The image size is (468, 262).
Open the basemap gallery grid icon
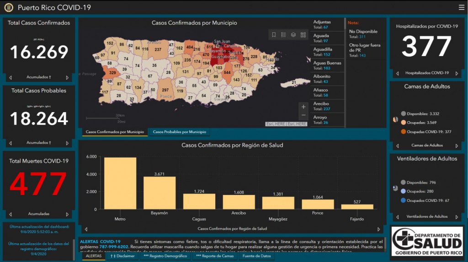click(303, 35)
